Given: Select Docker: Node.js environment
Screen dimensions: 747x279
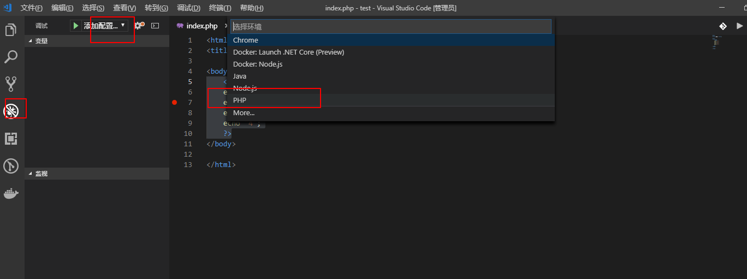Looking at the screenshot, I should [x=391, y=64].
